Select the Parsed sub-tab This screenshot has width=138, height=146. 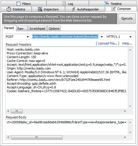(x=9, y=28)
